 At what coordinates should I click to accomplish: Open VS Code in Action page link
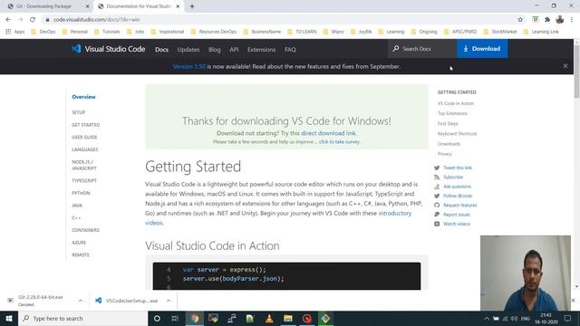[456, 103]
